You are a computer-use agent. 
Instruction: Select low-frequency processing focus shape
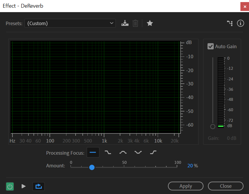[x=108, y=152]
